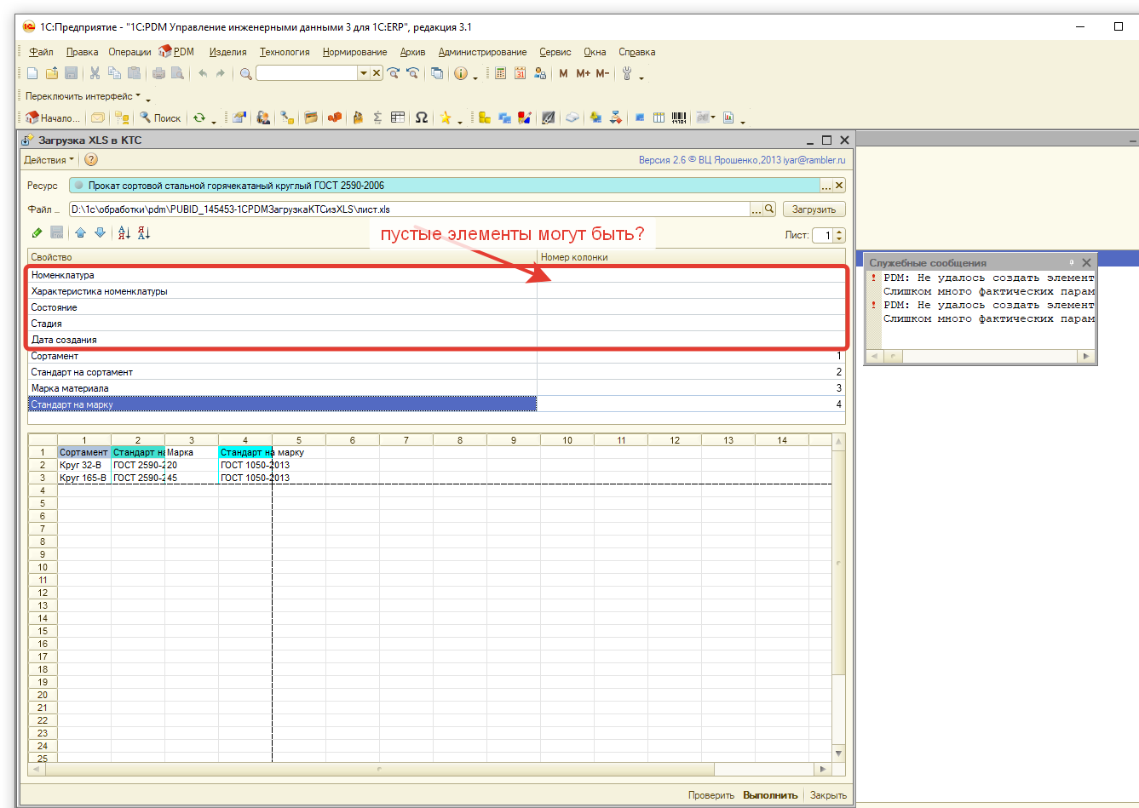Click the green refresh arrows icon
Image resolution: width=1139 pixels, height=808 pixels.
coord(199,118)
